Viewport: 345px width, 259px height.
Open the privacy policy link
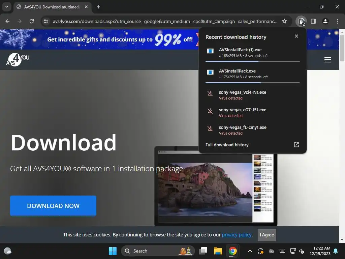(237, 235)
